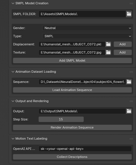136x165 pixels.
Task: Click the SMPL FOLDER path input field
Action: pyautogui.click(x=82, y=14)
